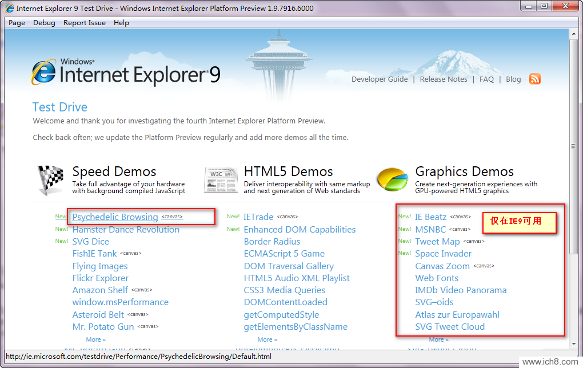Open the window.msPerformance demo
The height and width of the screenshot is (368, 583).
coord(120,302)
